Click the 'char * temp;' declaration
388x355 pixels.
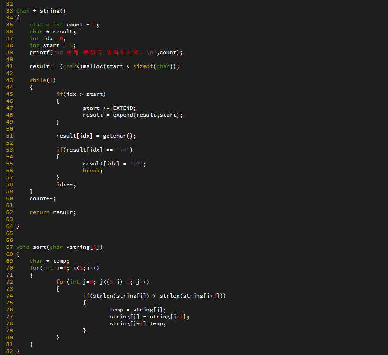point(49,261)
